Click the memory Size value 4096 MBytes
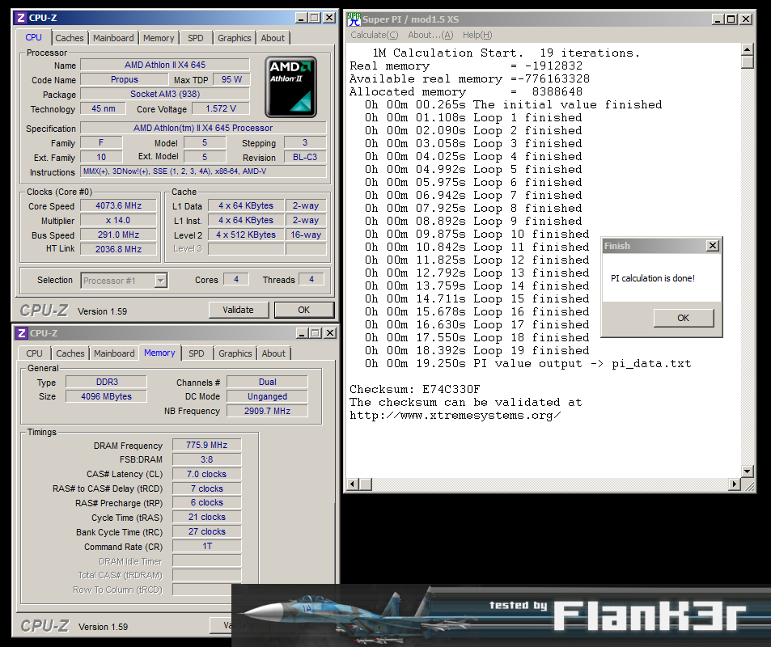771x647 pixels. coord(106,396)
